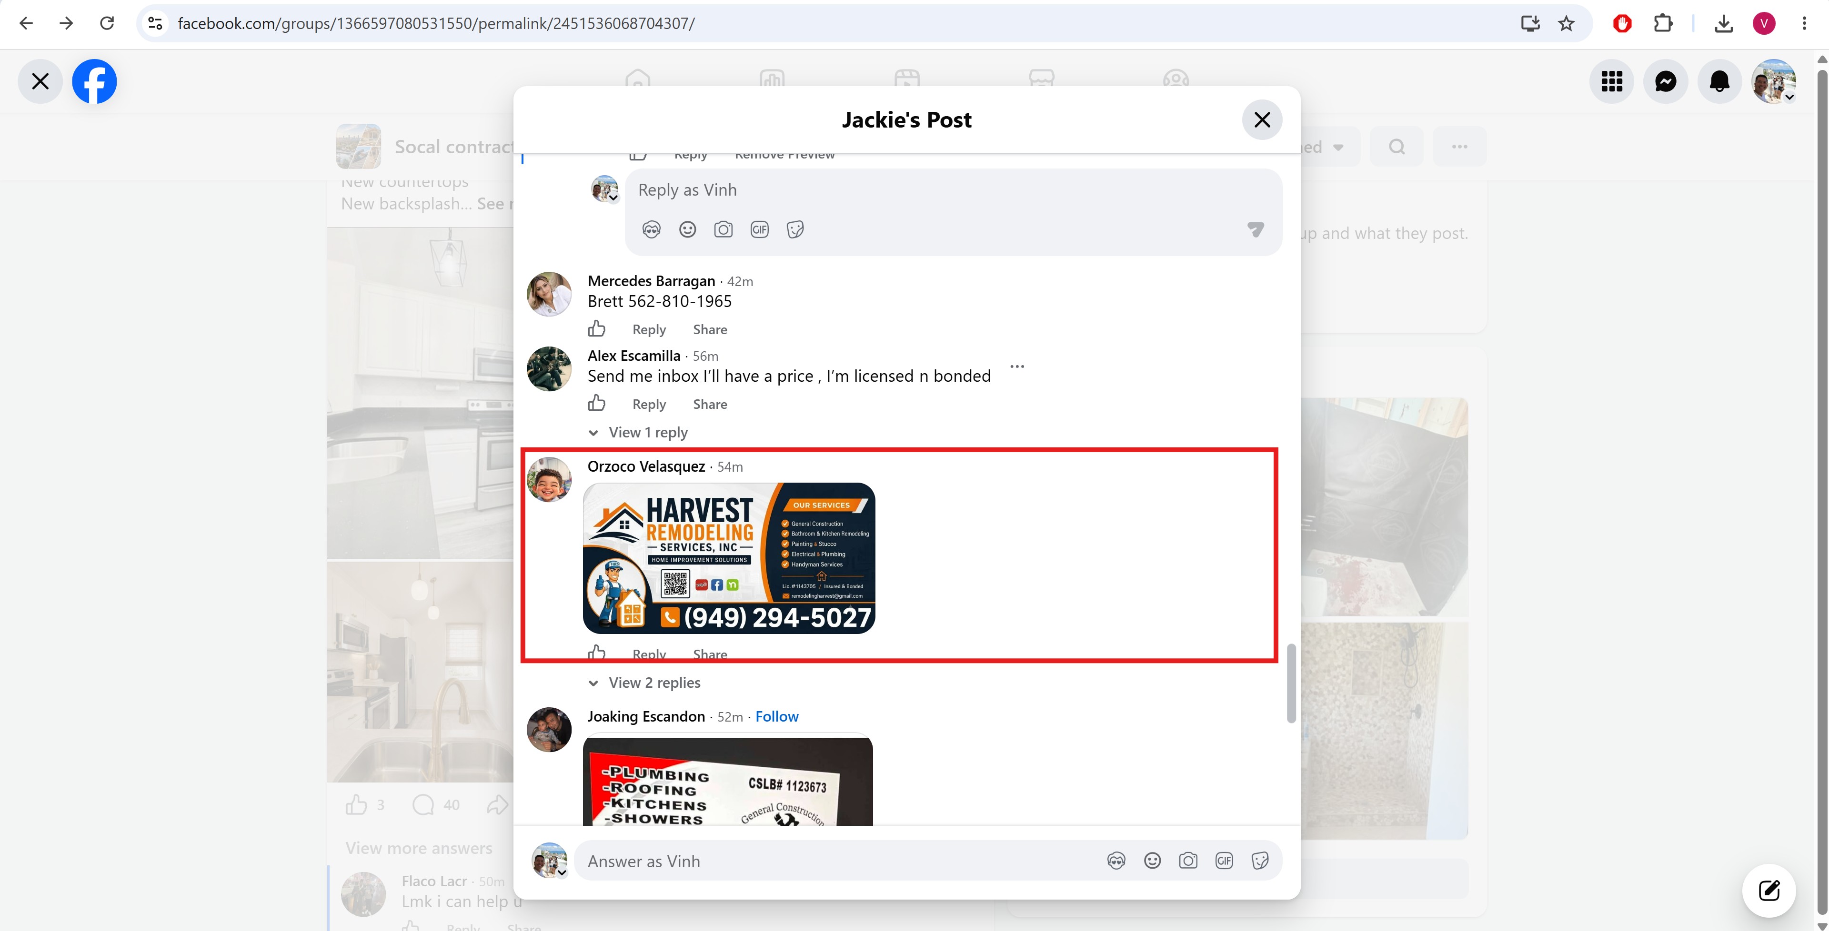Screen dimensions: 1829x931
Task: Open the Chrome profile avatar V
Action: (1764, 23)
